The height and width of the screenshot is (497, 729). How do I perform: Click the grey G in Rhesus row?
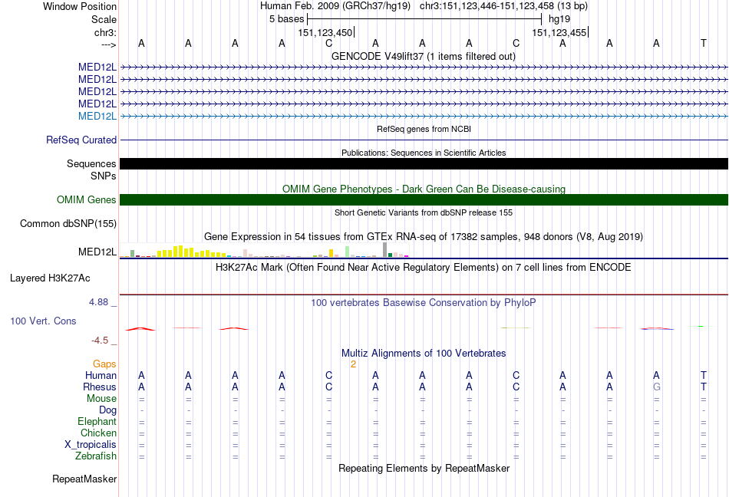[656, 387]
